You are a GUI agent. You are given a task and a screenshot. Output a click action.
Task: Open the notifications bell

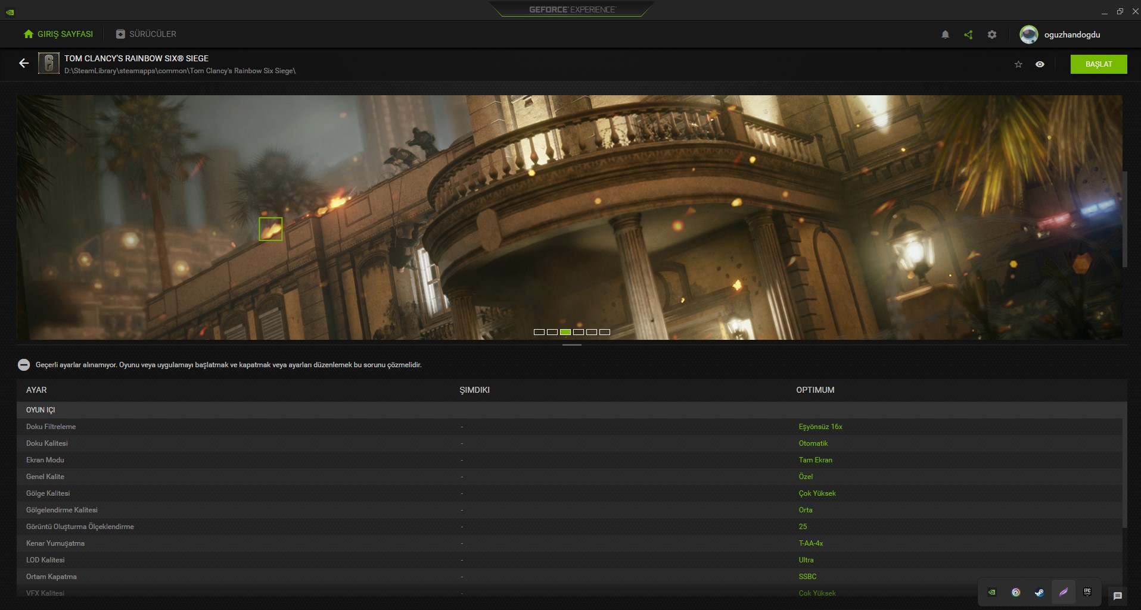click(x=945, y=35)
